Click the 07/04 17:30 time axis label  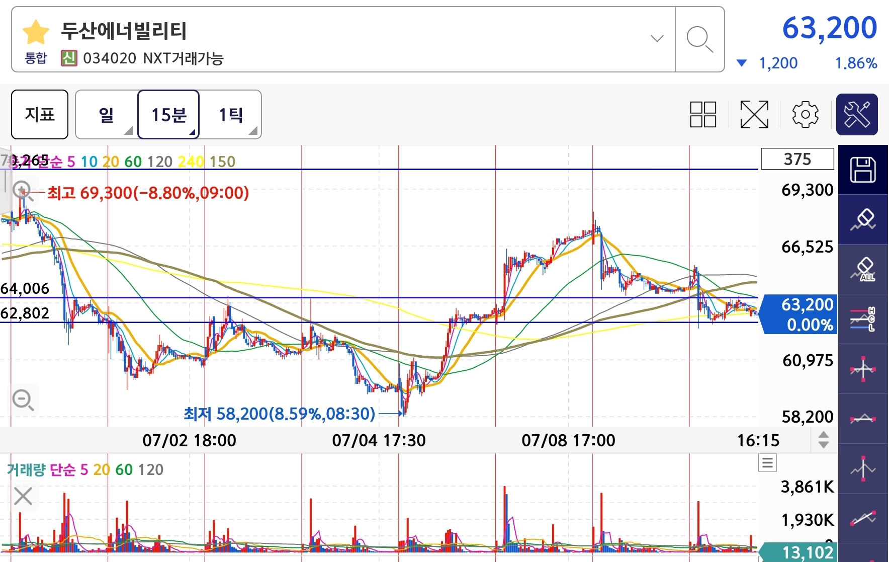379,440
